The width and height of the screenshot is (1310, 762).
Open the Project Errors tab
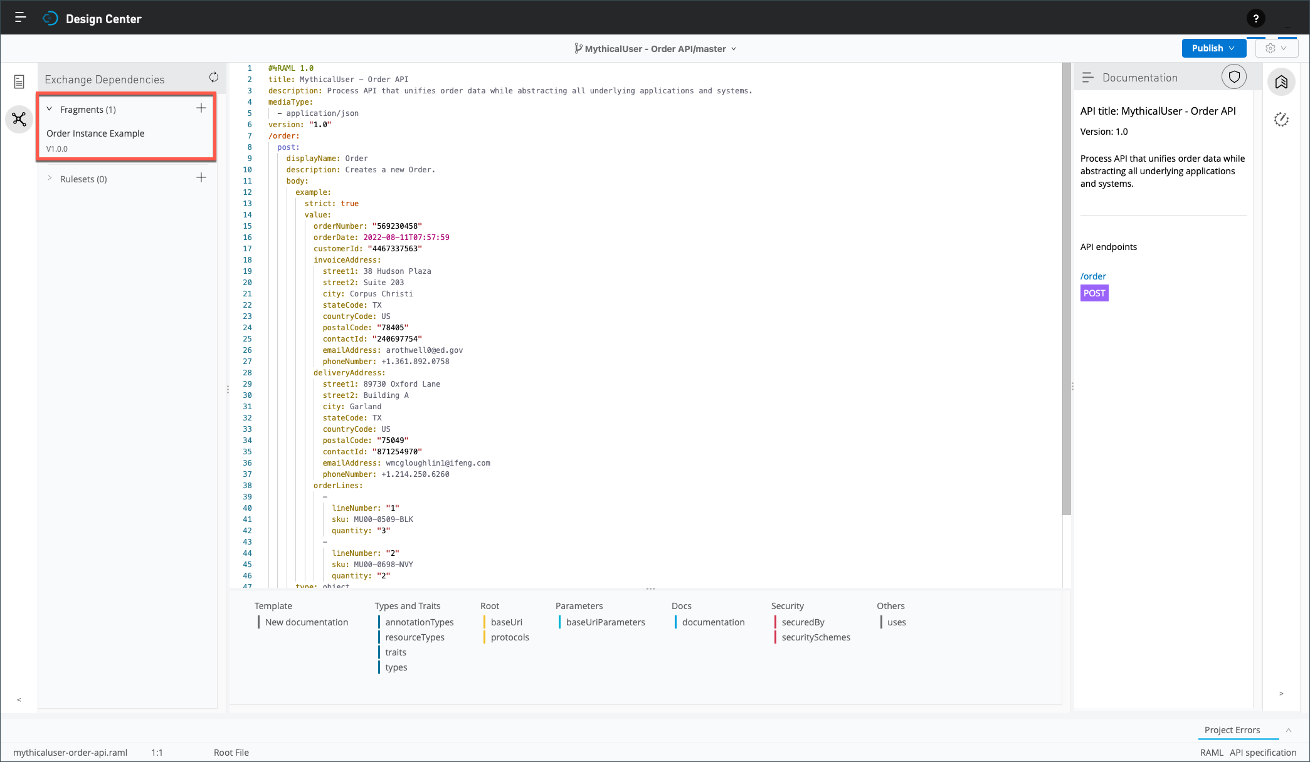pos(1232,730)
